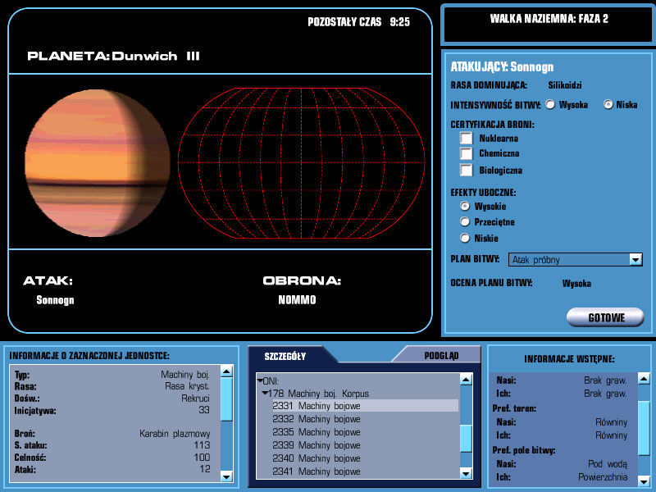The width and height of the screenshot is (656, 492).
Task: Enable Biologiczna weapon certification checkbox
Action: pos(466,170)
